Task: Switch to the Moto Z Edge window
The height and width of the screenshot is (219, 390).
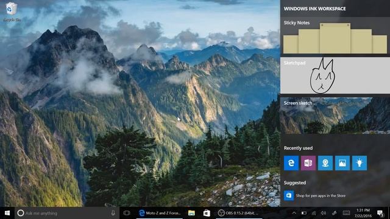Action: click(x=160, y=213)
